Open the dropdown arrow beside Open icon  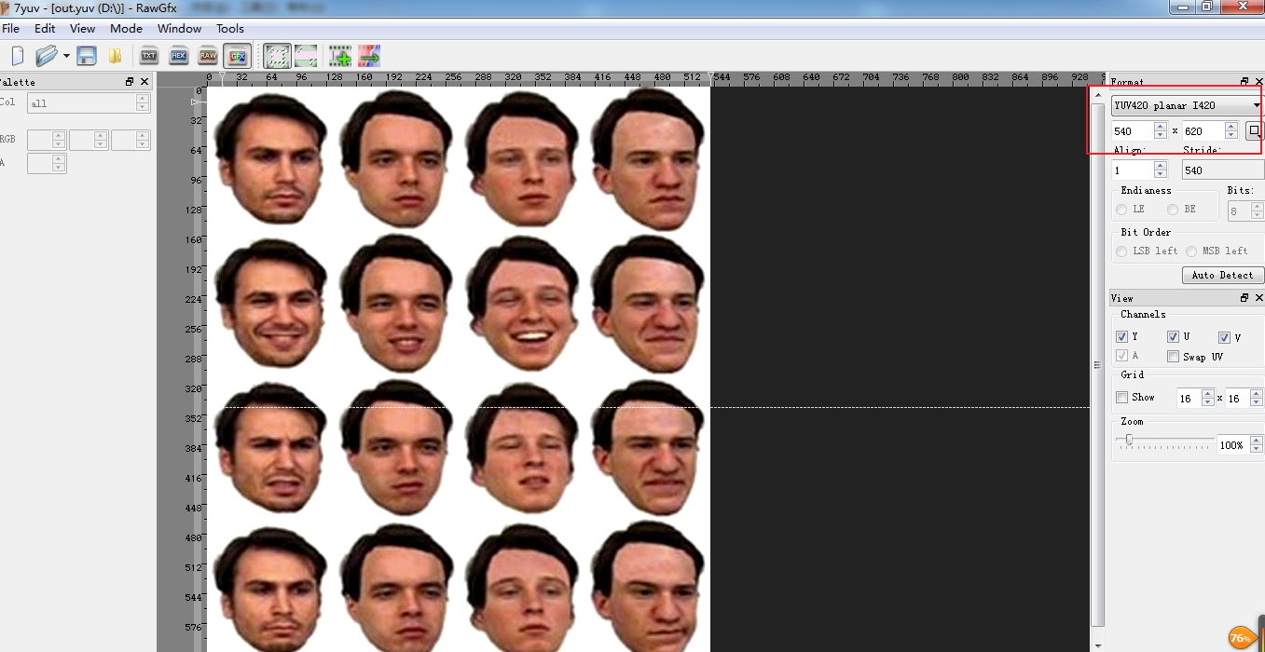click(x=65, y=55)
